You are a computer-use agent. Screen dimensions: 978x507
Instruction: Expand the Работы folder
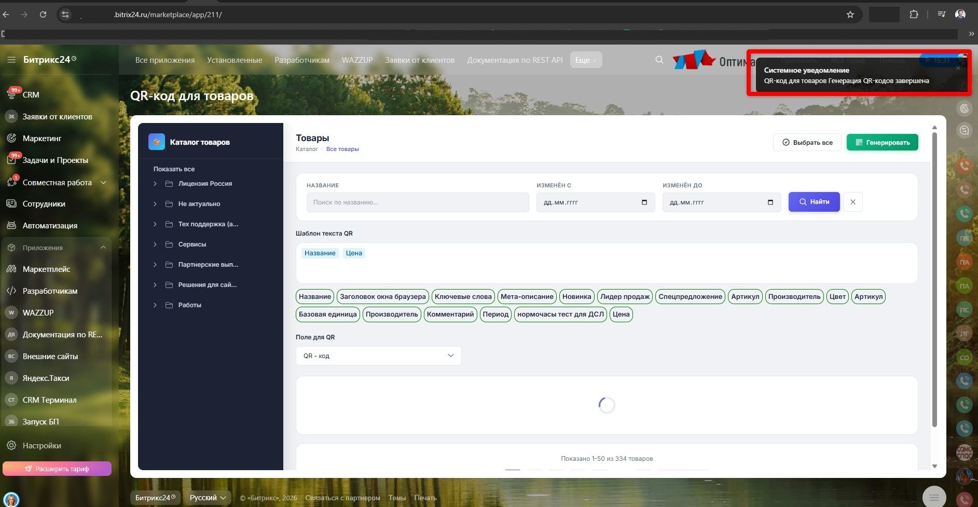point(155,305)
